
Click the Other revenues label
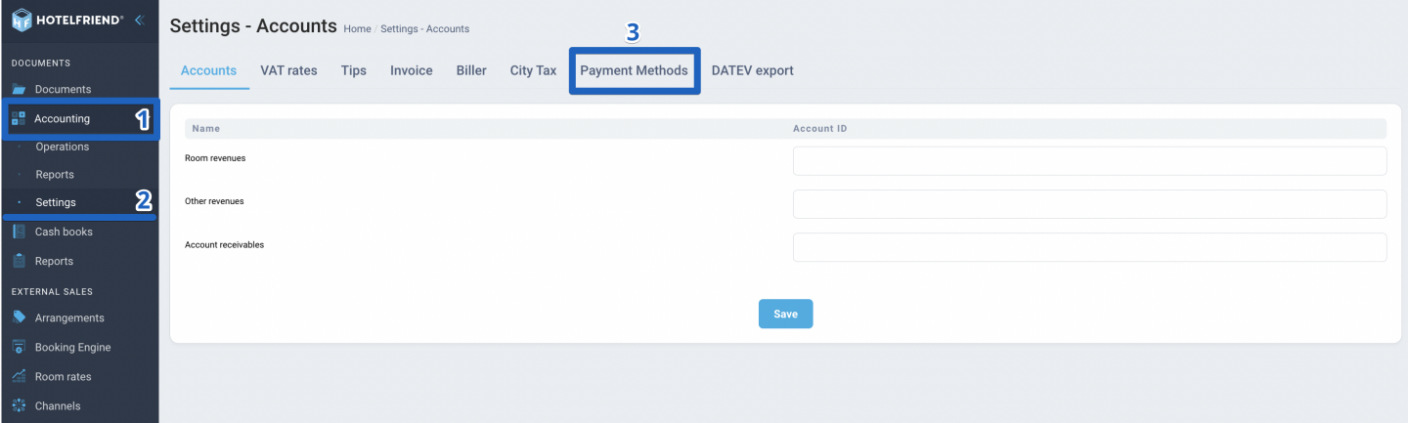[x=214, y=201]
